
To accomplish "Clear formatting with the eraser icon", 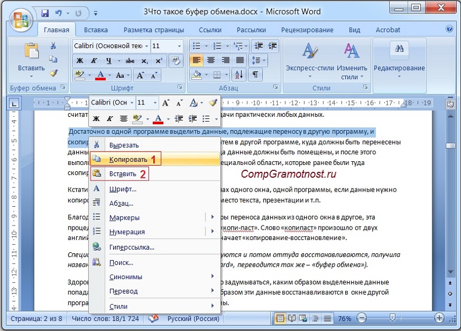I will (176, 61).
